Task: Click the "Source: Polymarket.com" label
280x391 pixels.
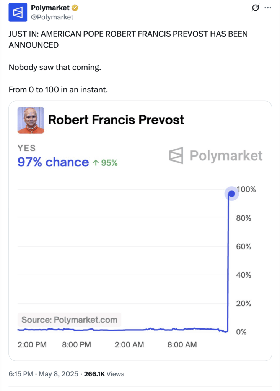Action: click(x=69, y=320)
